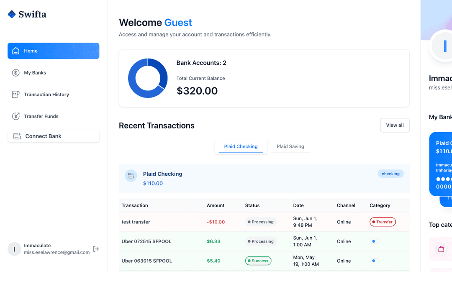Viewport: 452px width, 282px height.
Task: Click the pink shopping bag category icon
Action: [441, 249]
